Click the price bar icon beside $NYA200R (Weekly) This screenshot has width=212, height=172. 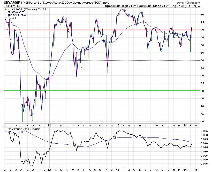pyautogui.click(x=6, y=10)
